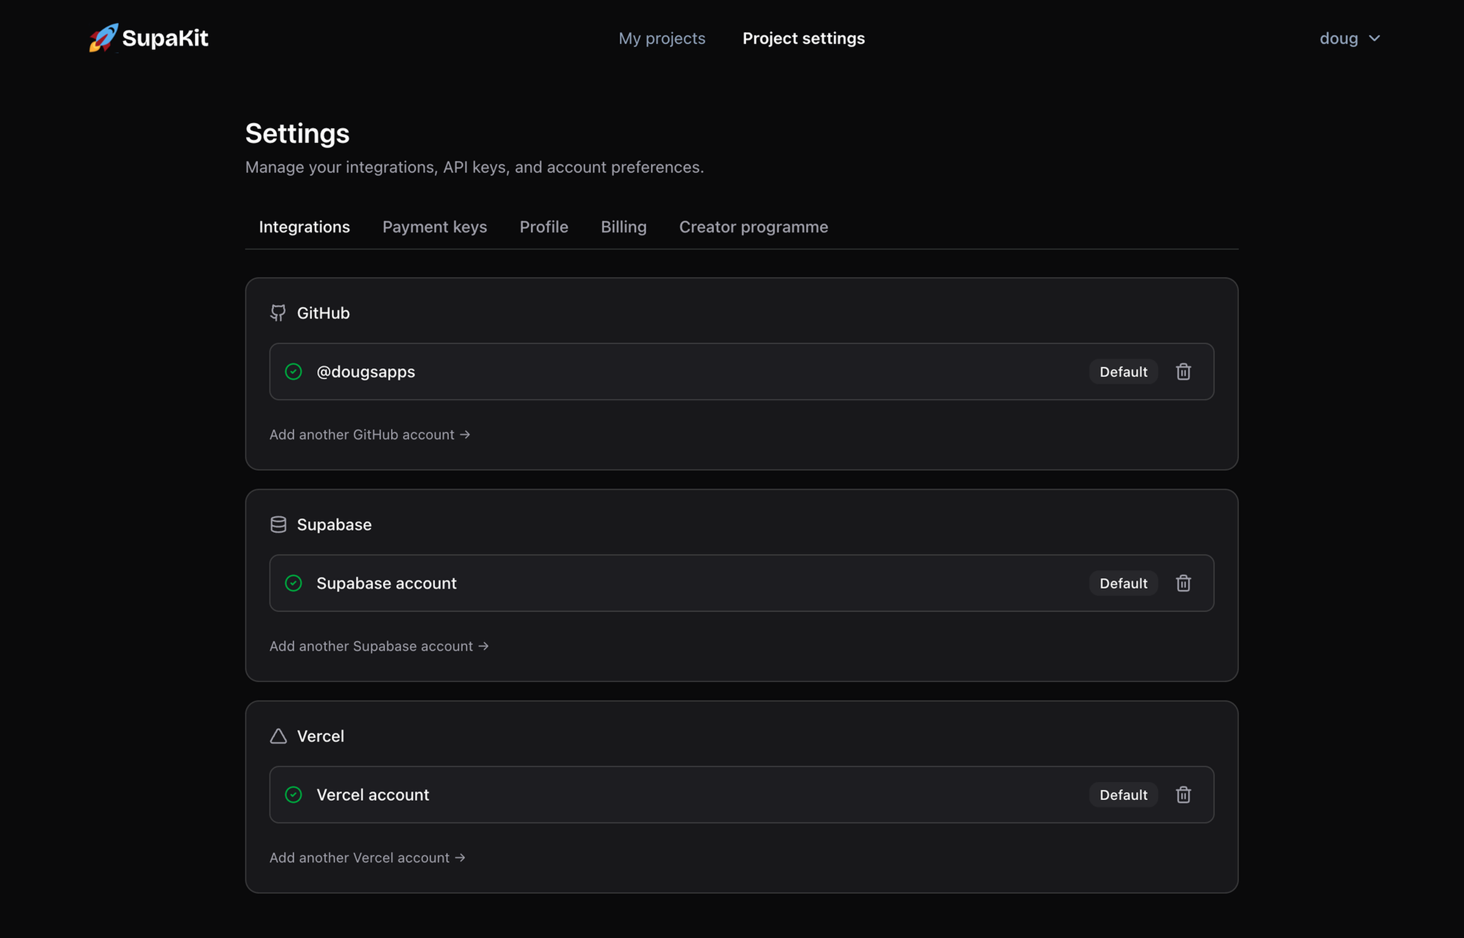The image size is (1464, 938).
Task: Remove the Vercel account using the trash icon
Action: [x=1183, y=794]
